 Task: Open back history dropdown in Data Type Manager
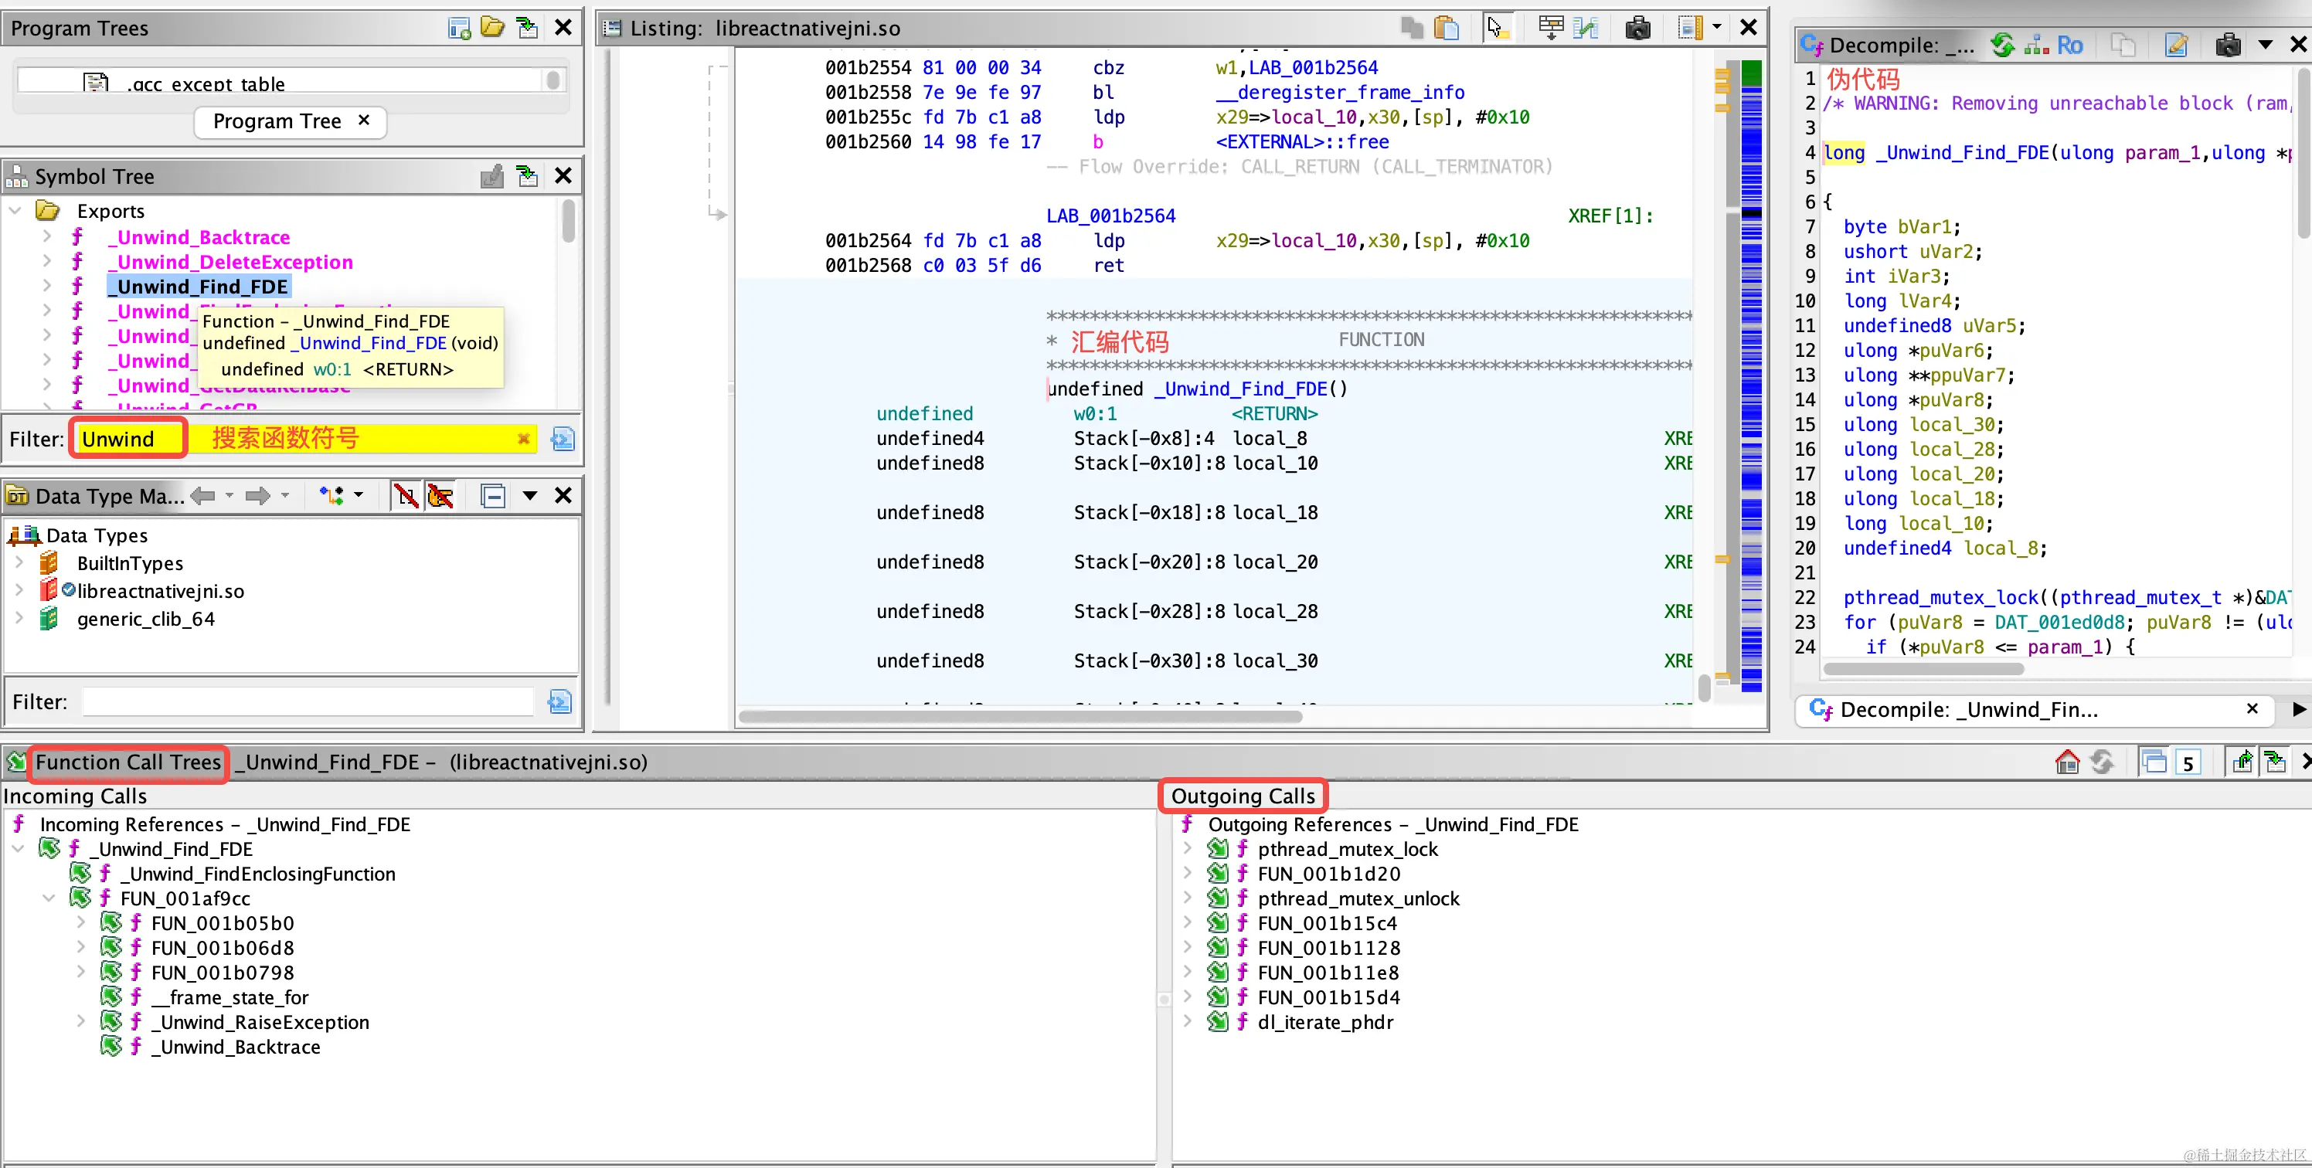[x=229, y=495]
